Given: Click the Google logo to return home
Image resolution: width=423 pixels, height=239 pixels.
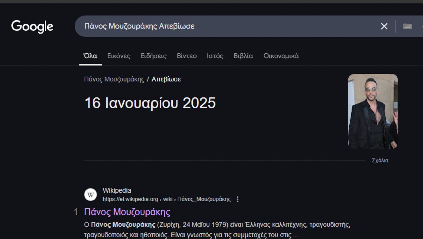Looking at the screenshot, I should tap(32, 26).
